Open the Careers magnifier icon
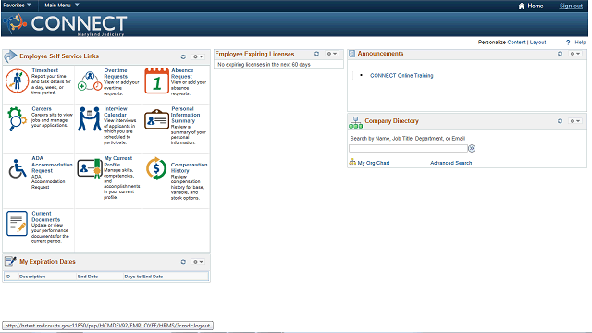The width and height of the screenshot is (592, 333). pyautogui.click(x=17, y=118)
